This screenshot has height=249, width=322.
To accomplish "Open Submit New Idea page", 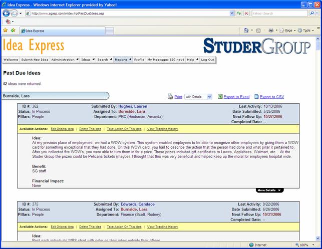I will click(35, 59).
